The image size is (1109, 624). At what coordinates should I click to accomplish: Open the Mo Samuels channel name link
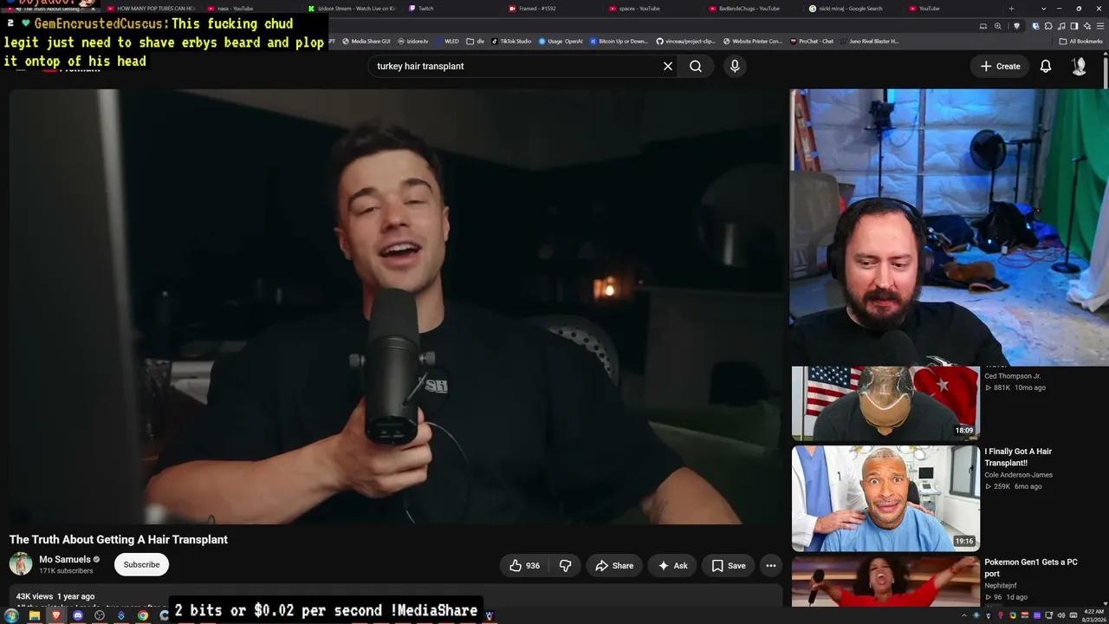[65, 560]
